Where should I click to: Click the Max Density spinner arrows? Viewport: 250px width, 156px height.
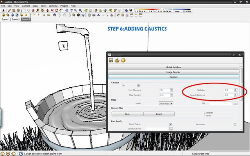[x=171, y=95]
